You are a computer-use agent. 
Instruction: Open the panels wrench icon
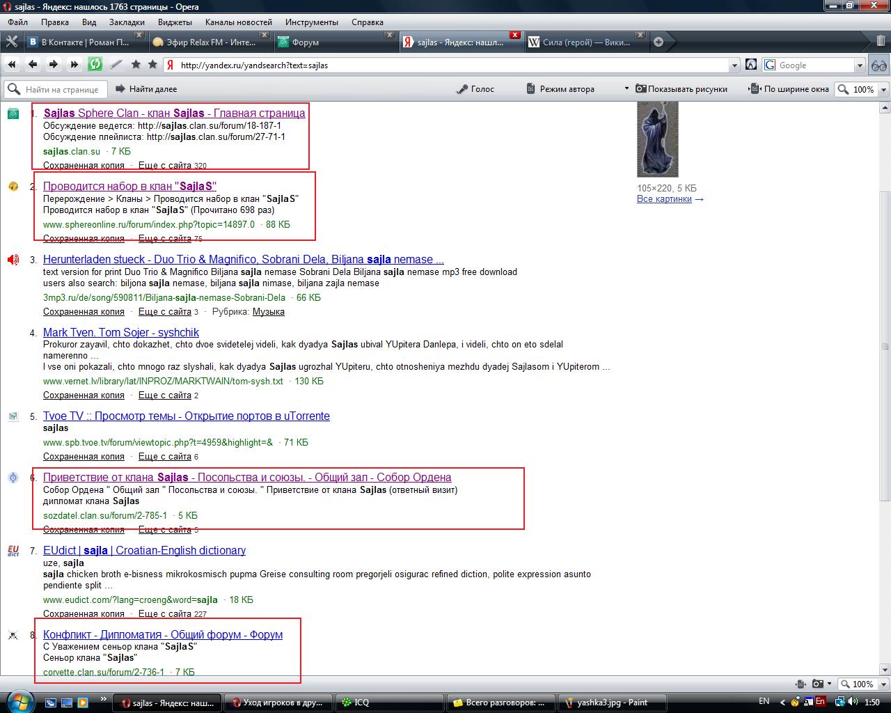[x=11, y=42]
